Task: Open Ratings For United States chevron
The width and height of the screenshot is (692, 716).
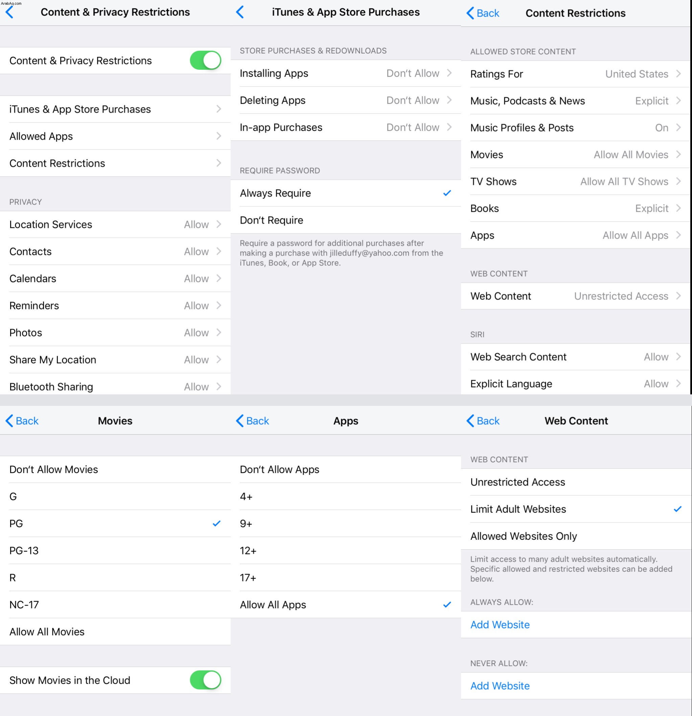Action: (x=678, y=74)
